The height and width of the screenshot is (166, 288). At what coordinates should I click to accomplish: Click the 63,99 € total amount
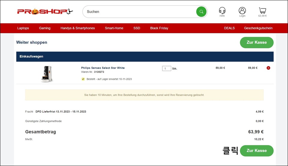tap(256, 132)
